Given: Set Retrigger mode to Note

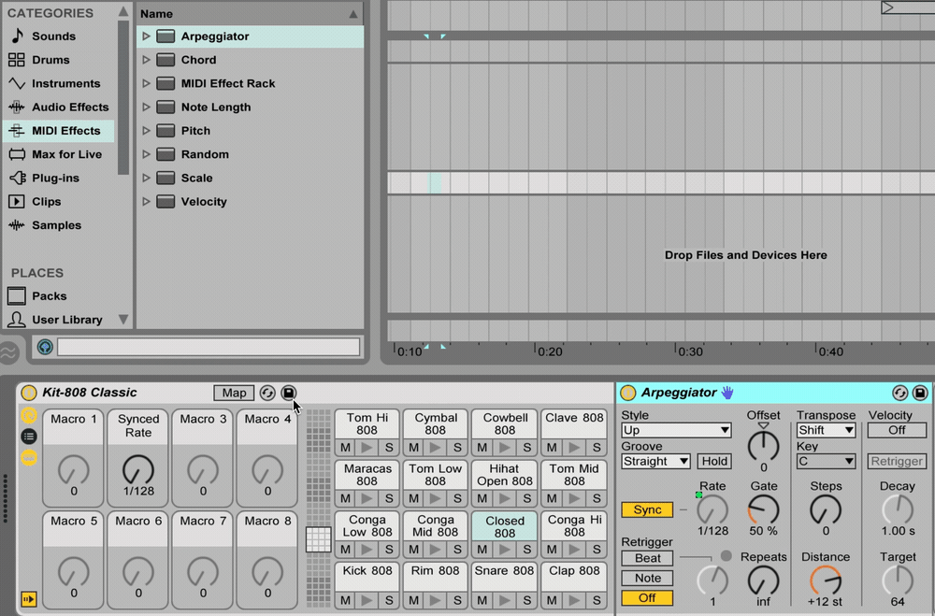Looking at the screenshot, I should [647, 578].
